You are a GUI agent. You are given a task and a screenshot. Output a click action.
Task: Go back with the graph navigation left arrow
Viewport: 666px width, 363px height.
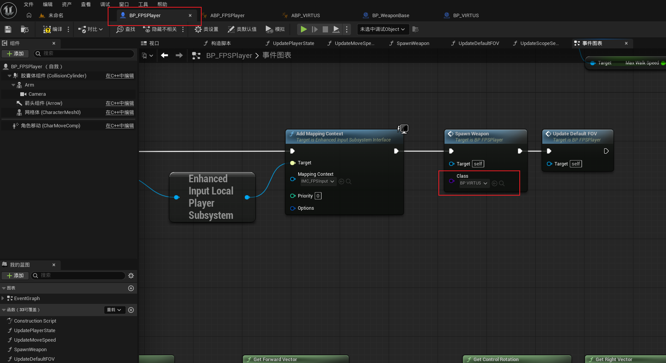point(165,56)
